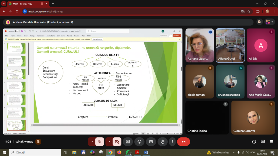This screenshot has height=156, width=278.
Task: Open the activities grid icon
Action: 272,142
